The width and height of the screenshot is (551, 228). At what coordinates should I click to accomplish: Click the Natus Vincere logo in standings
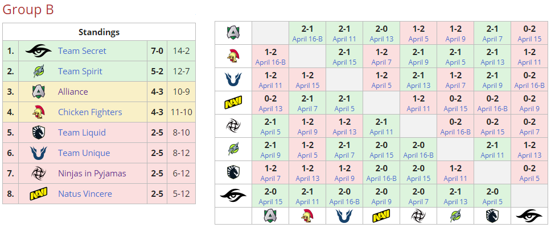38,193
